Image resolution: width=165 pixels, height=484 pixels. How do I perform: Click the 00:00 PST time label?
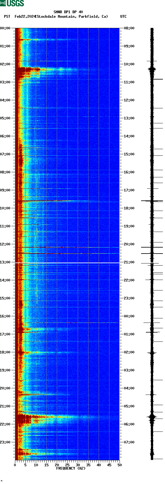tap(5, 28)
